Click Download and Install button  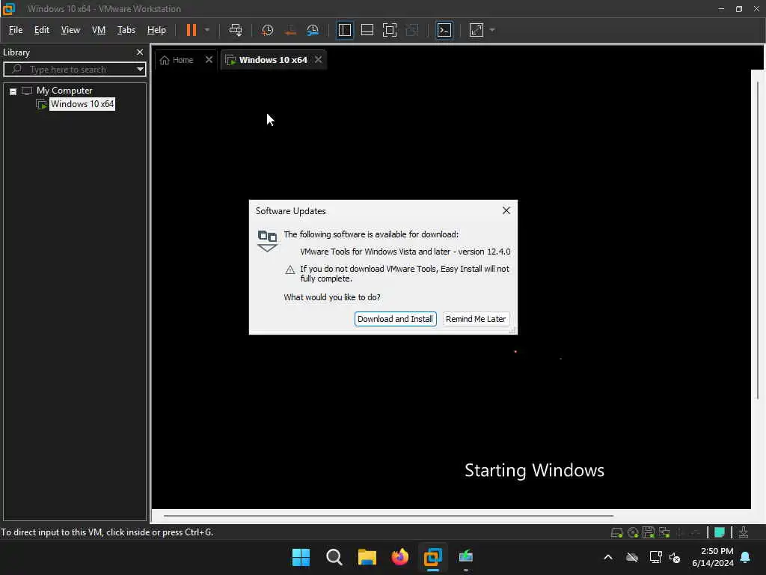[x=395, y=319]
